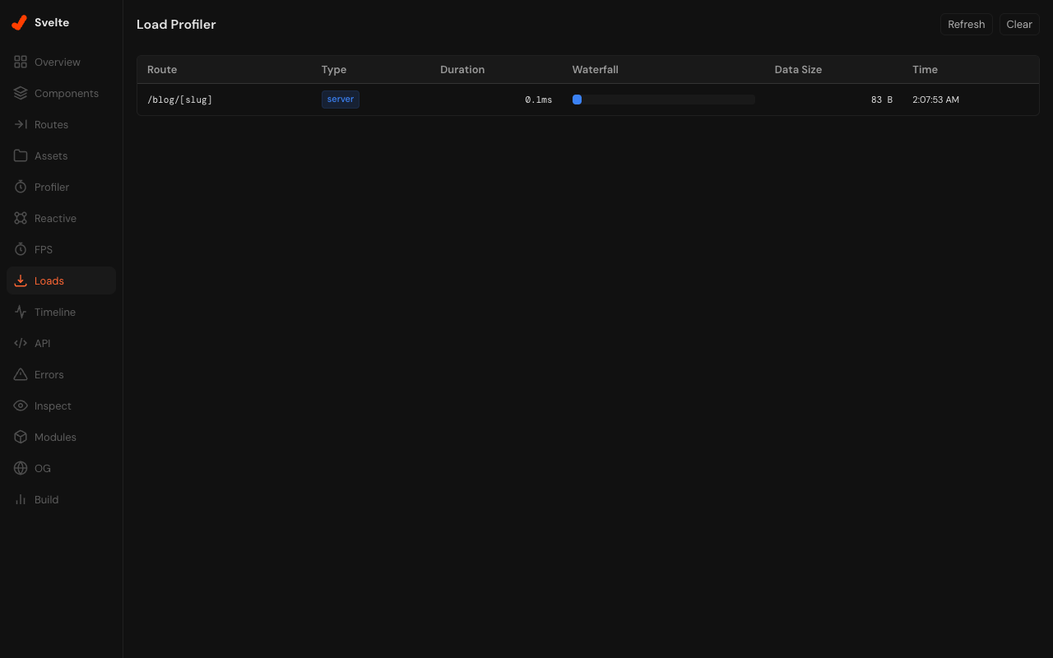Click the Errors warning triangle icon

[21, 374]
